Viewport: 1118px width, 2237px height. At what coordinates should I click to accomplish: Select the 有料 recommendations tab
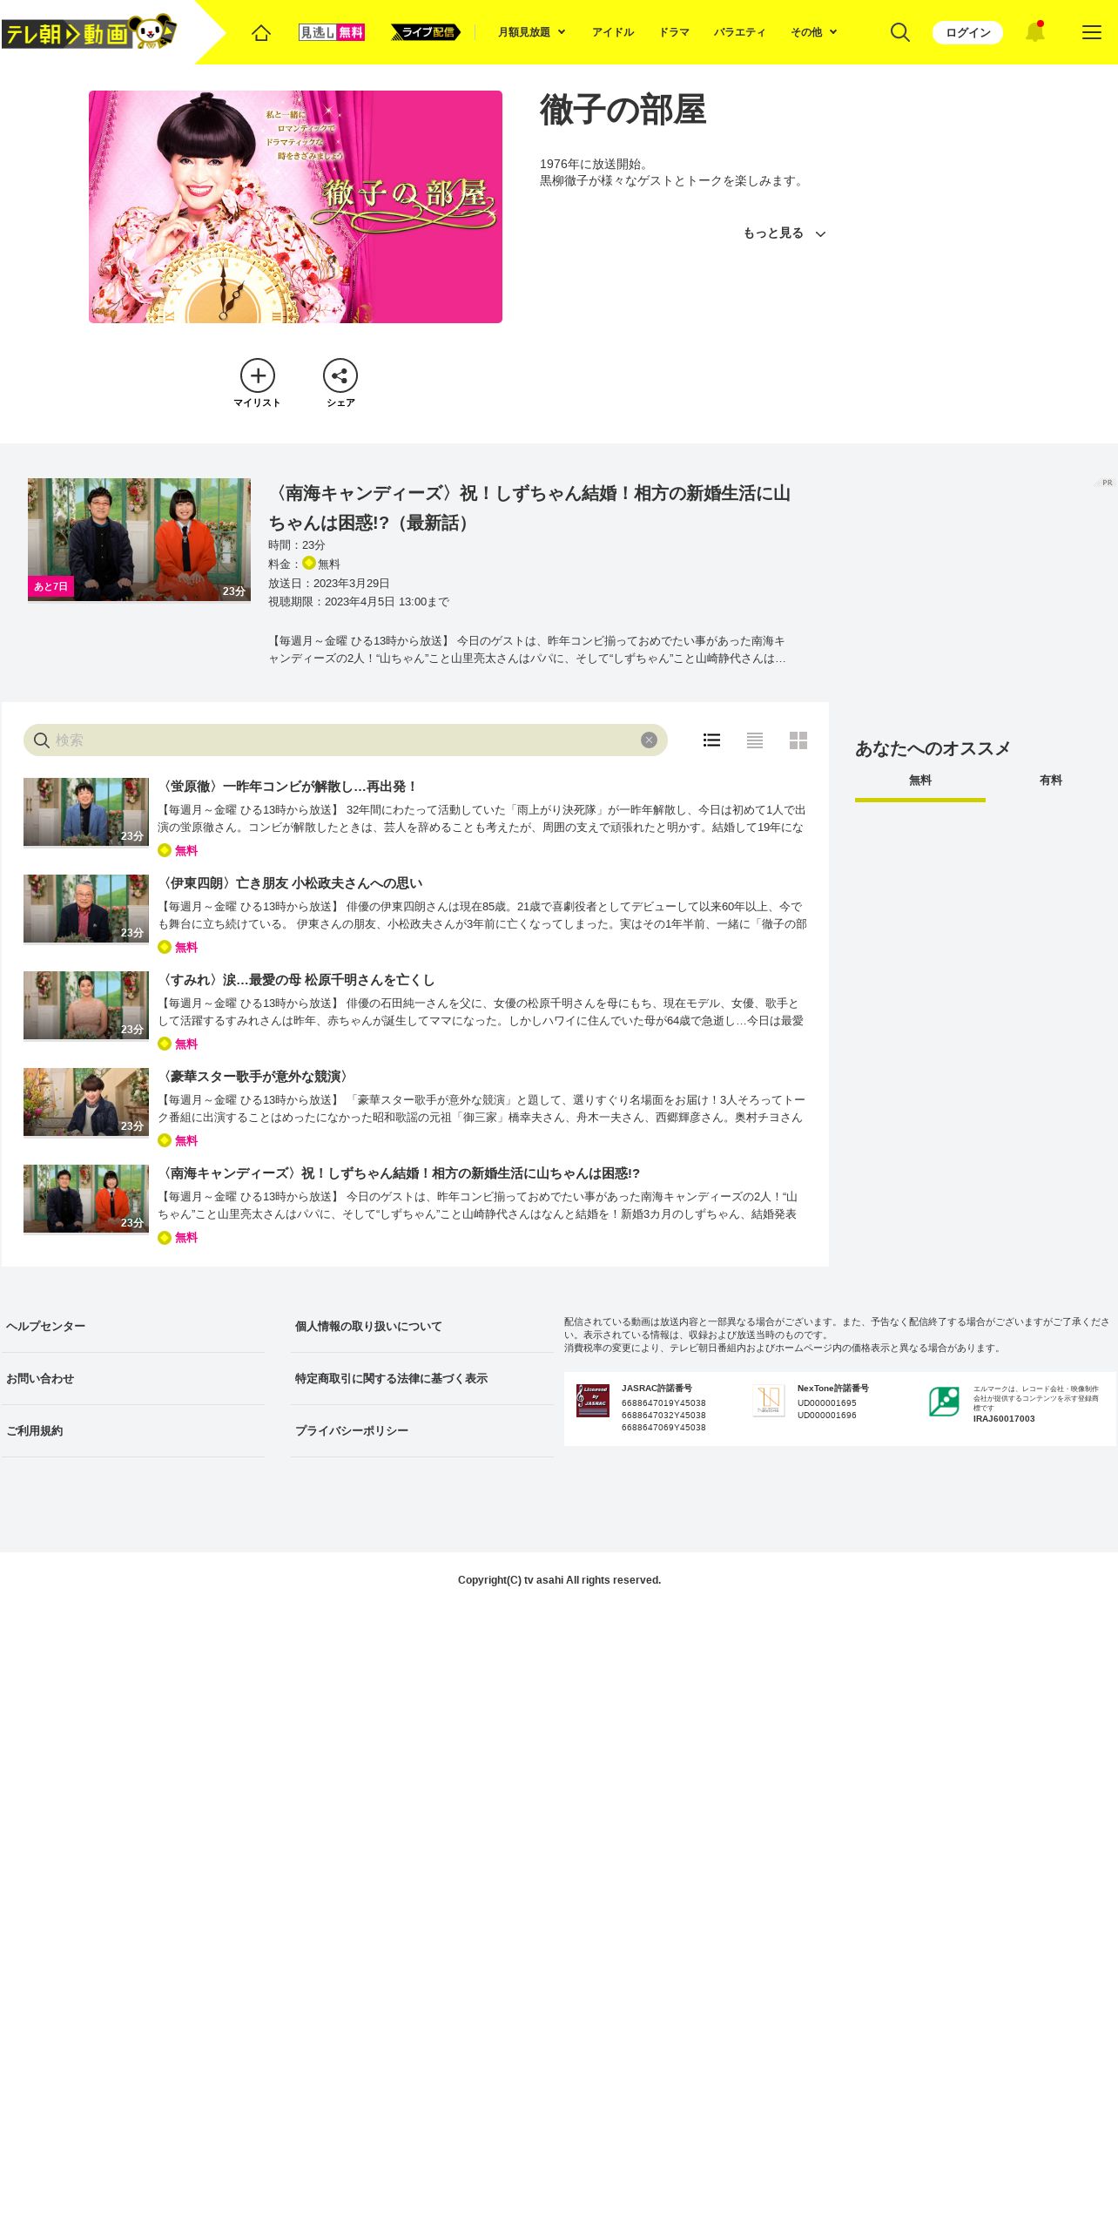[x=1051, y=783]
